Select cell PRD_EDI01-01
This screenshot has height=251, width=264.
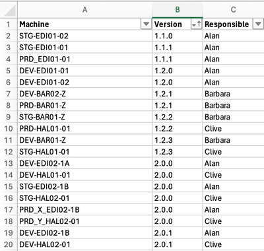85,59
